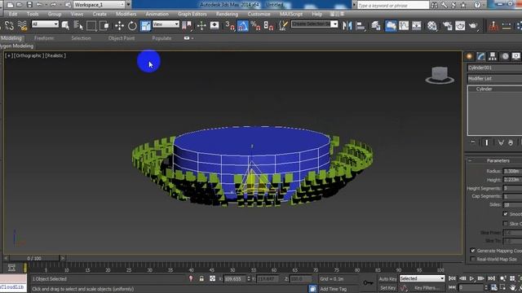This screenshot has height=293, width=522.
Task: Click the Align tool icon
Action: (361, 25)
